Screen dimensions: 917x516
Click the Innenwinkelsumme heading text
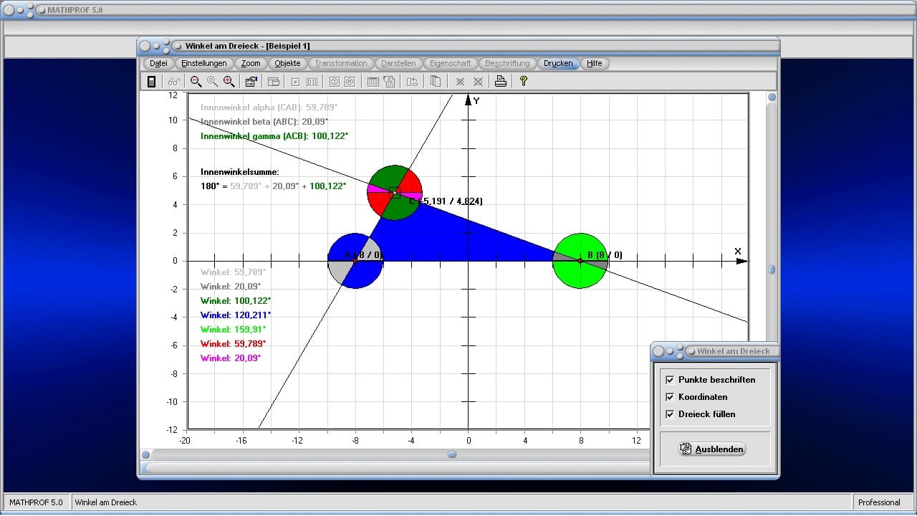(240, 172)
